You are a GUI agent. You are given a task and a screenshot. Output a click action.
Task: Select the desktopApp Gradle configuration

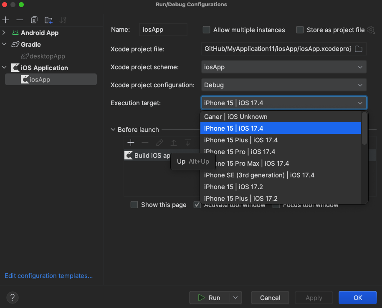pyautogui.click(x=43, y=56)
